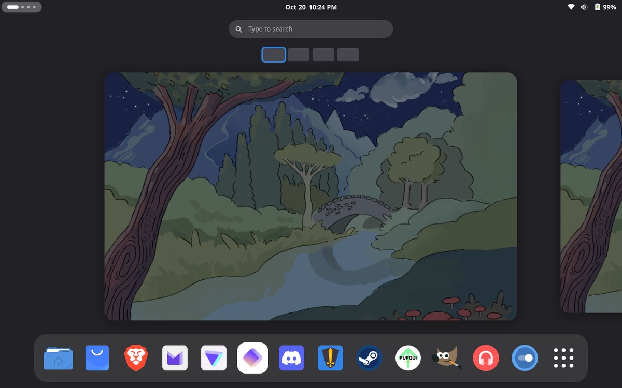Show all applications grid

pyautogui.click(x=563, y=358)
